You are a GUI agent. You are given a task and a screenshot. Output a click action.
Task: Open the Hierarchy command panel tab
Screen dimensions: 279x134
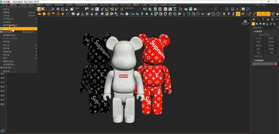(x=263, y=20)
